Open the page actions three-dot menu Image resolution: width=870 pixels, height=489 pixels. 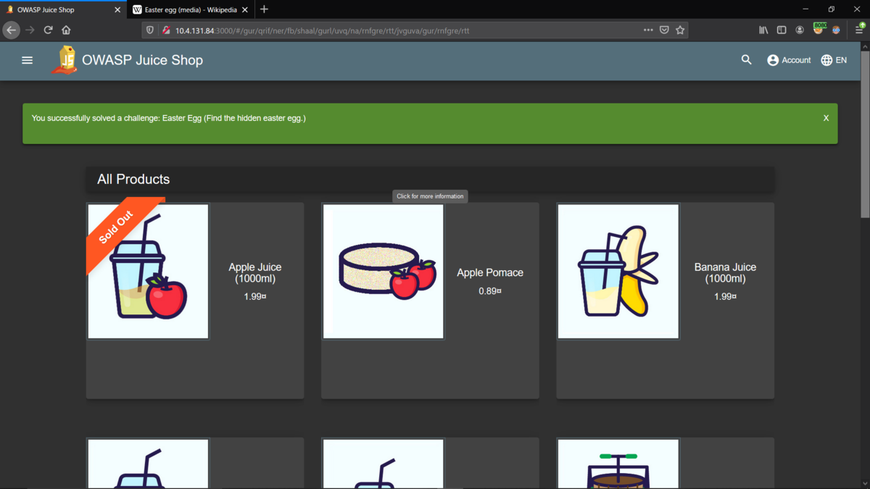648,30
